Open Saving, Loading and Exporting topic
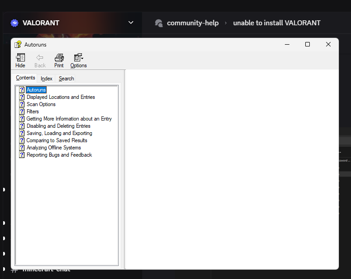Screen dimensions: 351x279 59,133
